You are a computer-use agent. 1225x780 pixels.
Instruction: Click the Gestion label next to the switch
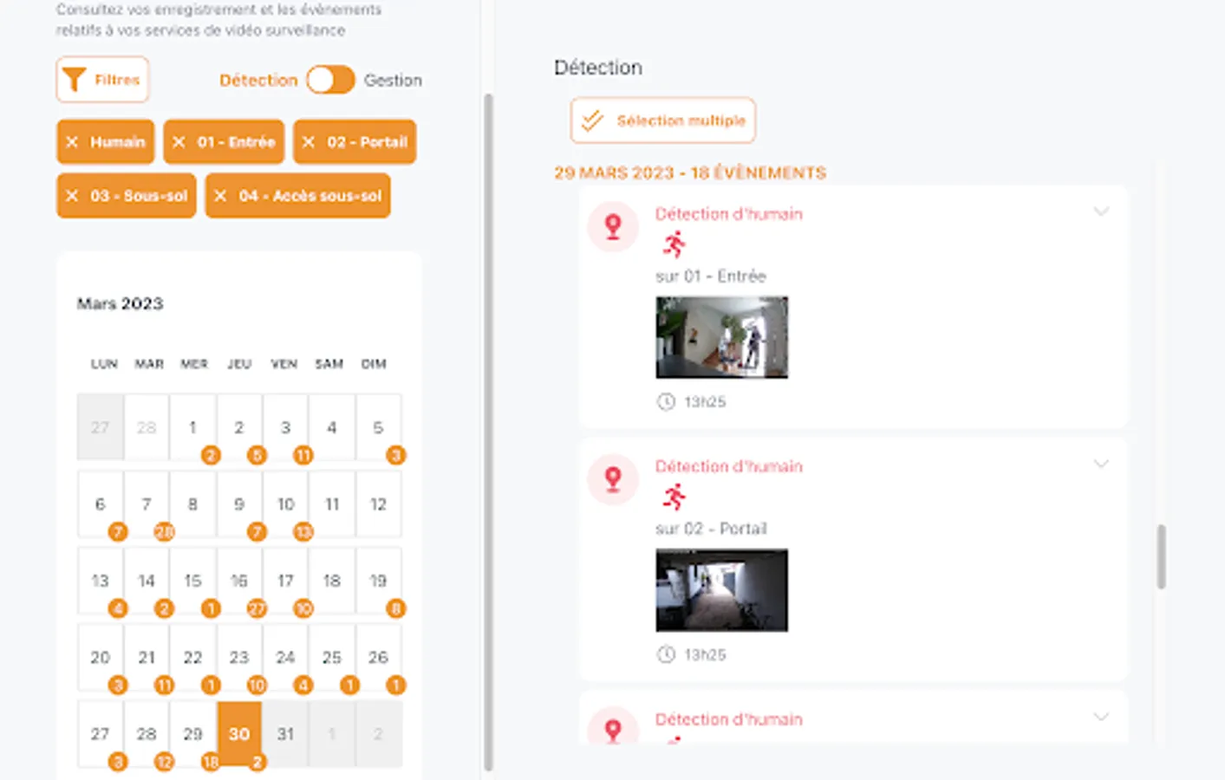point(393,80)
